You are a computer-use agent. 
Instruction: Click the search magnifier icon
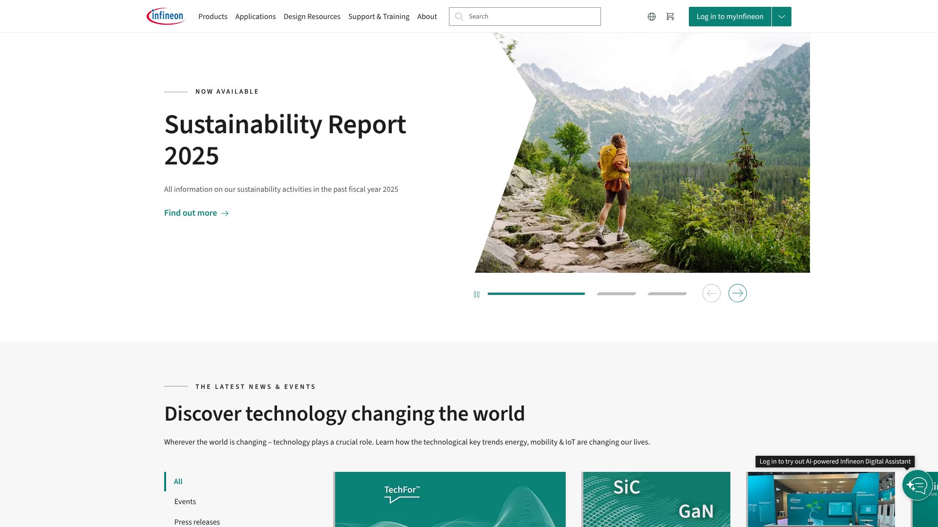(459, 17)
